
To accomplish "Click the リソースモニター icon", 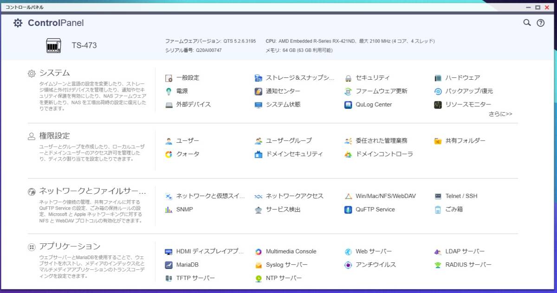I will (438, 105).
